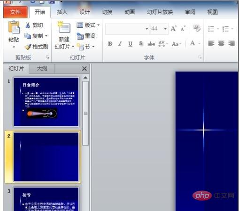The width and height of the screenshot is (239, 211).
Task: Open the File menu button
Action: [15, 12]
